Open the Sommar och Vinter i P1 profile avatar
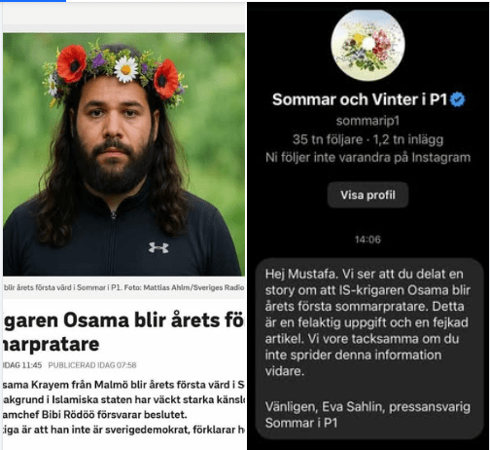Screen dimensions: 490x450 click(x=367, y=45)
